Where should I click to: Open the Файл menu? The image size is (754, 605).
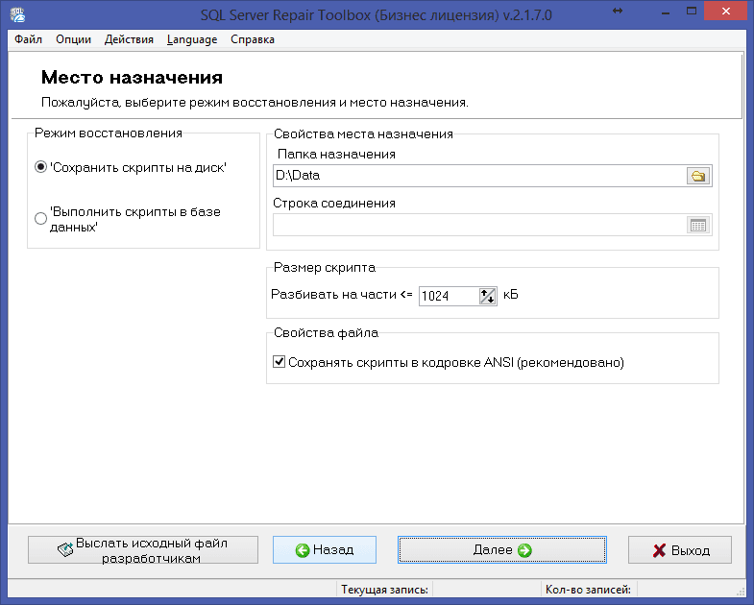click(29, 39)
